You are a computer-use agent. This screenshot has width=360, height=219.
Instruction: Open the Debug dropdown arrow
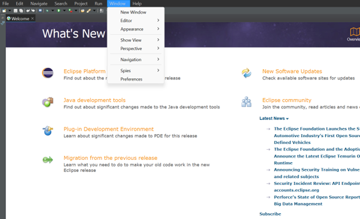pos(53,11)
